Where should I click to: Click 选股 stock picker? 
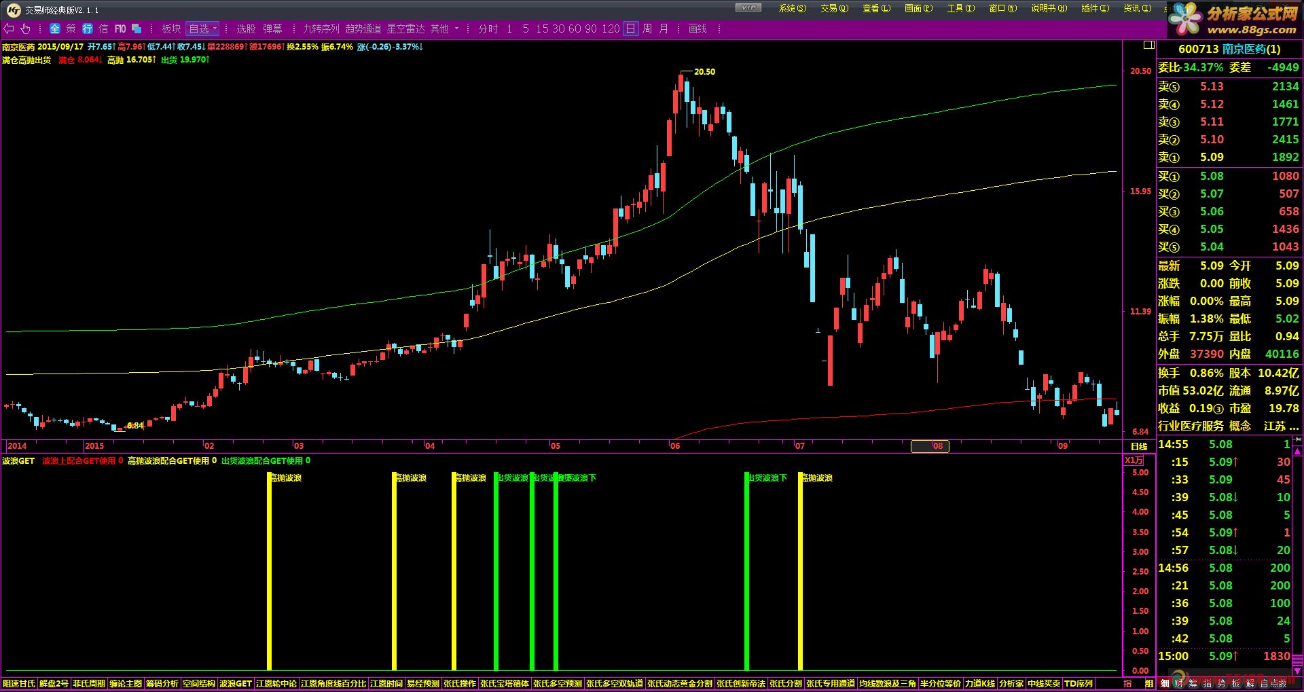coord(246,29)
